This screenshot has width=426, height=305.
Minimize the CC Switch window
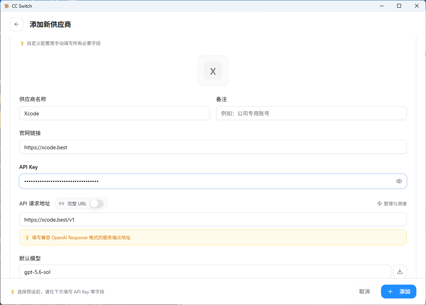click(x=382, y=6)
